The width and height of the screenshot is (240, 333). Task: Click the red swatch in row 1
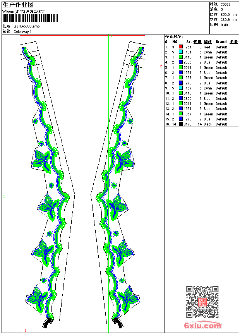pos(181,47)
